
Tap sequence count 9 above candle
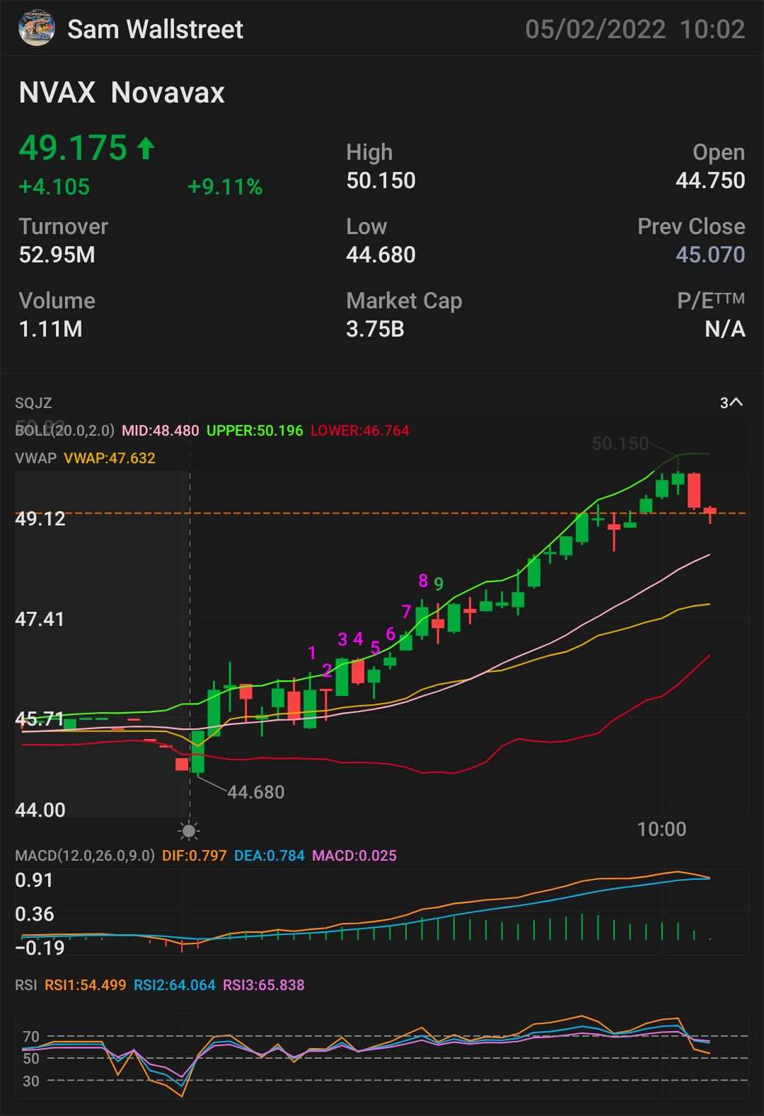click(439, 584)
